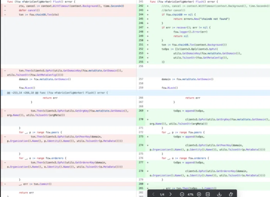Click the added line 'txn := fcw.chainDB.Txn(context.Background())'
The image size is (270, 197).
[x=194, y=45]
